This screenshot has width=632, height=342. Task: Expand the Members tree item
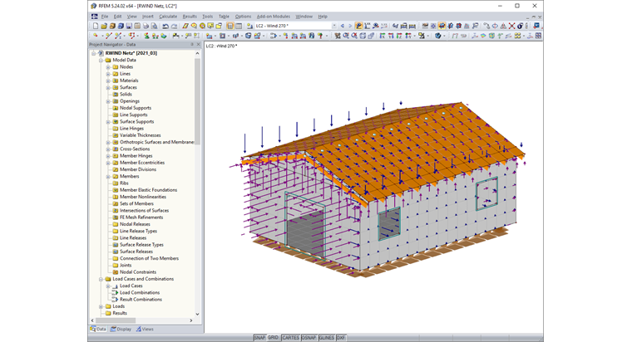point(108,176)
